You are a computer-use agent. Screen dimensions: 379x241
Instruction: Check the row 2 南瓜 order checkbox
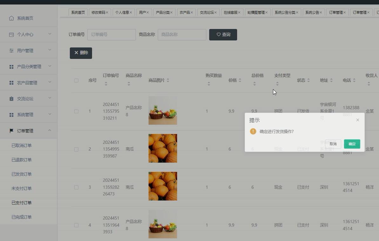(76, 149)
